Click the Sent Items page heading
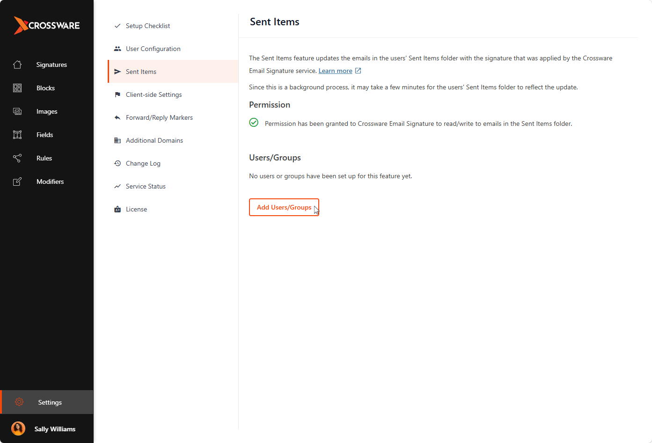 point(275,22)
